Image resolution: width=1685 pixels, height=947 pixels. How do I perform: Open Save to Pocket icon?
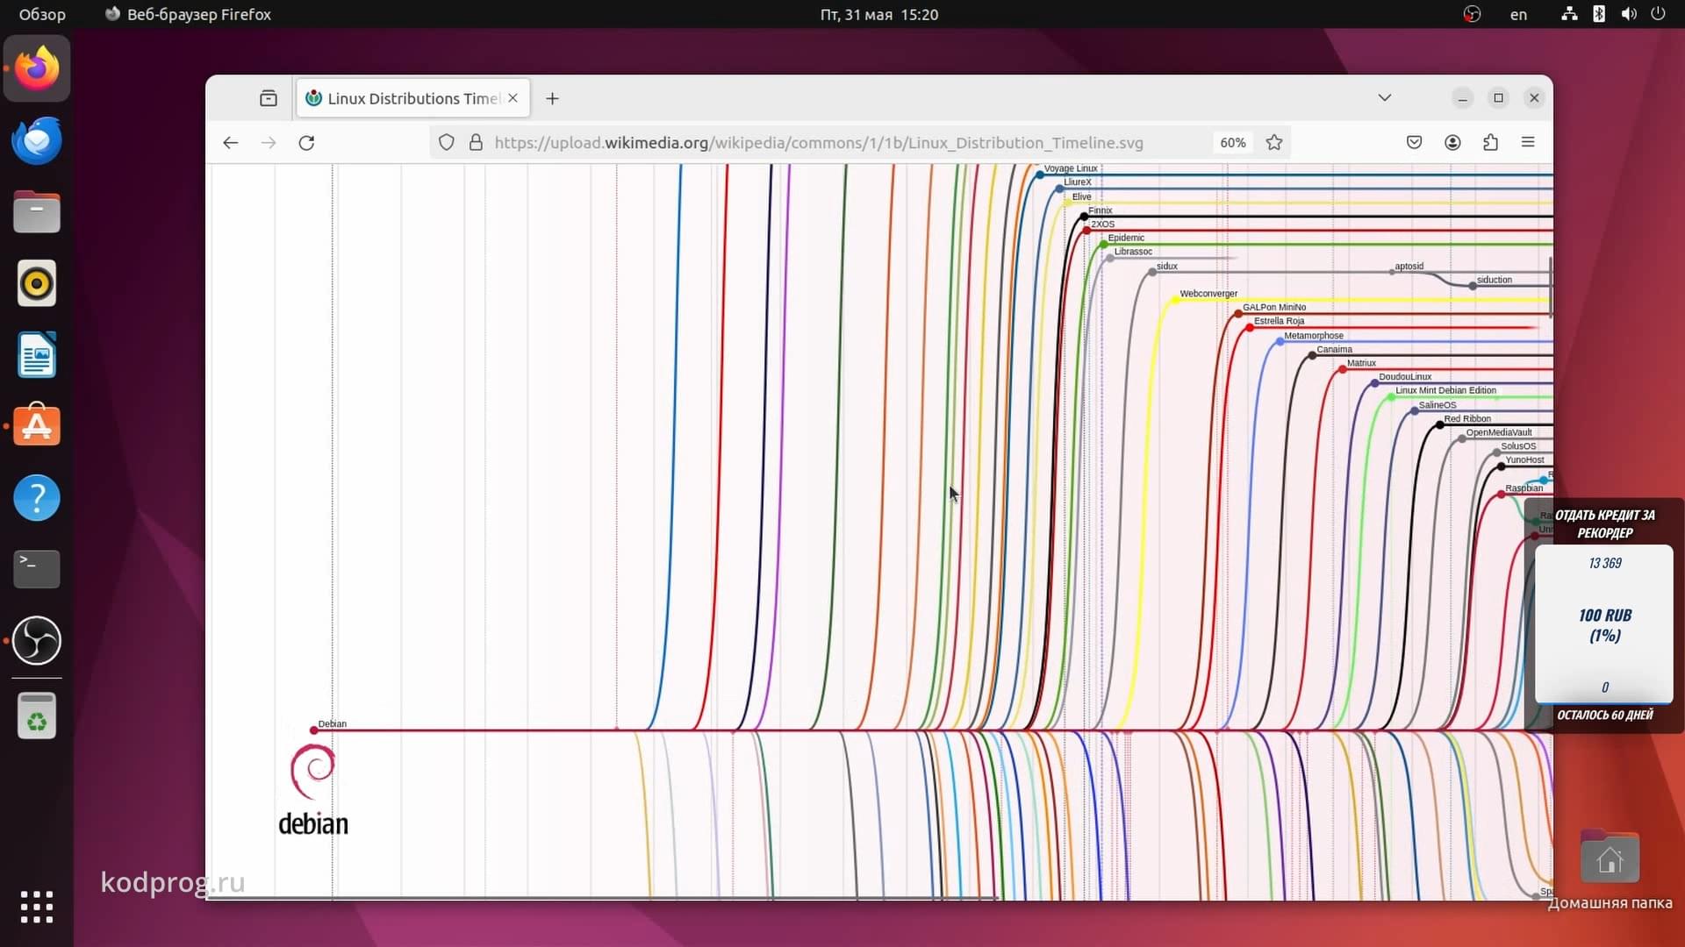(1414, 143)
